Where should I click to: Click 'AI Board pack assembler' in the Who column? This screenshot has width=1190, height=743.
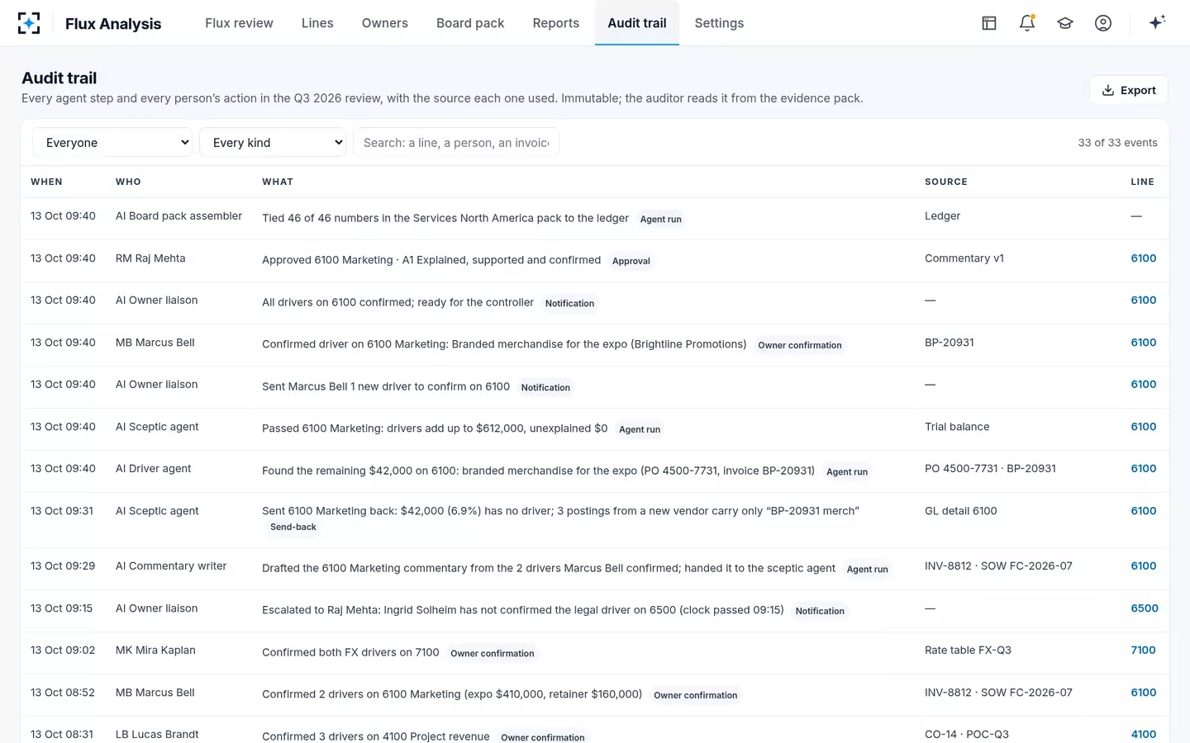178,216
